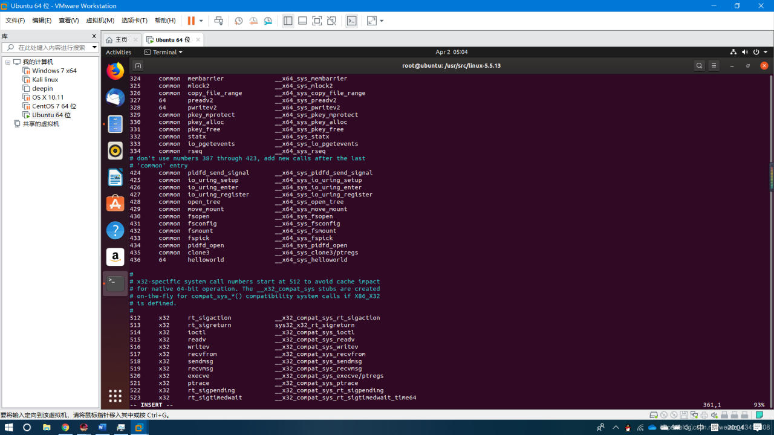Image resolution: width=774 pixels, height=435 pixels.
Task: Launch Rhythmbox from the Ubuntu dock
Action: 115,150
